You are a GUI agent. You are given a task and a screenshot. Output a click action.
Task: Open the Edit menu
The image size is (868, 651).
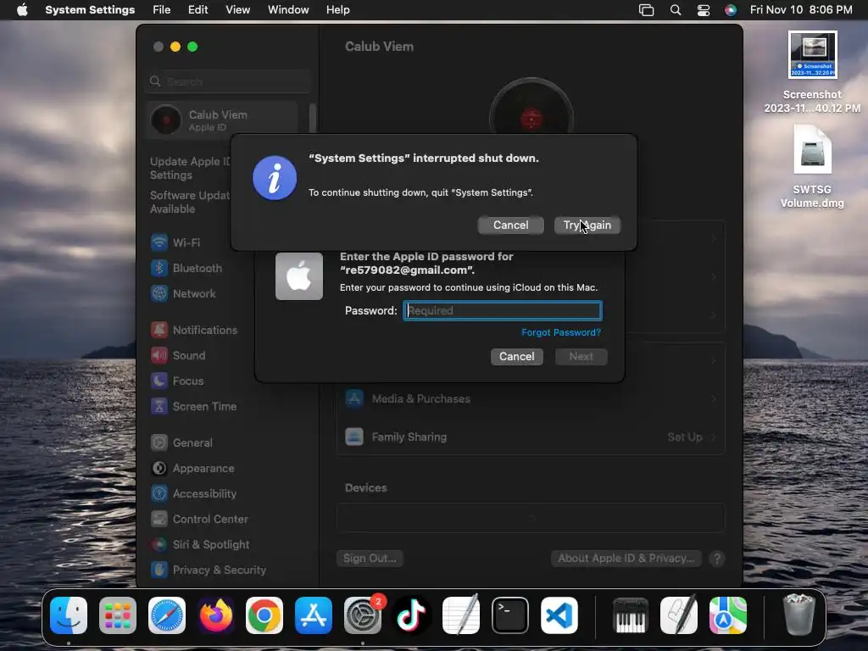[198, 10]
